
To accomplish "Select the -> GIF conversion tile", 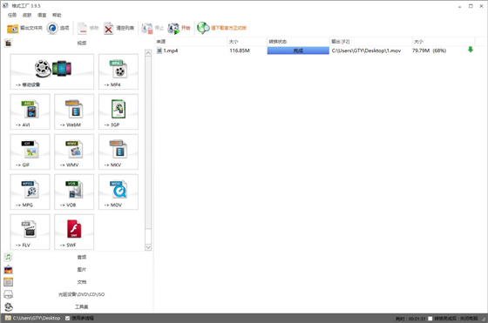I will (x=30, y=152).
